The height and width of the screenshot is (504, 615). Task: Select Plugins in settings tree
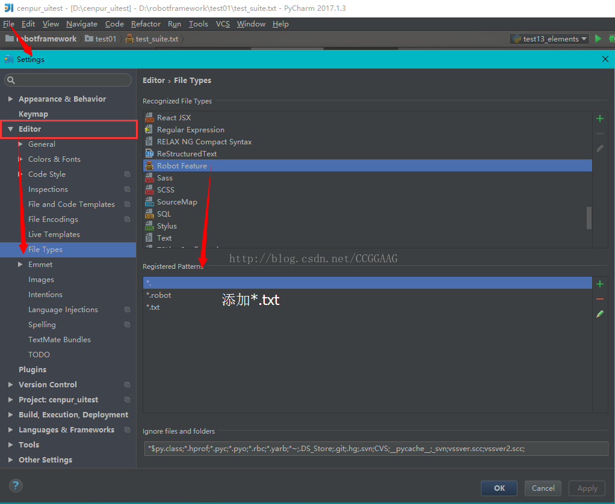(32, 369)
